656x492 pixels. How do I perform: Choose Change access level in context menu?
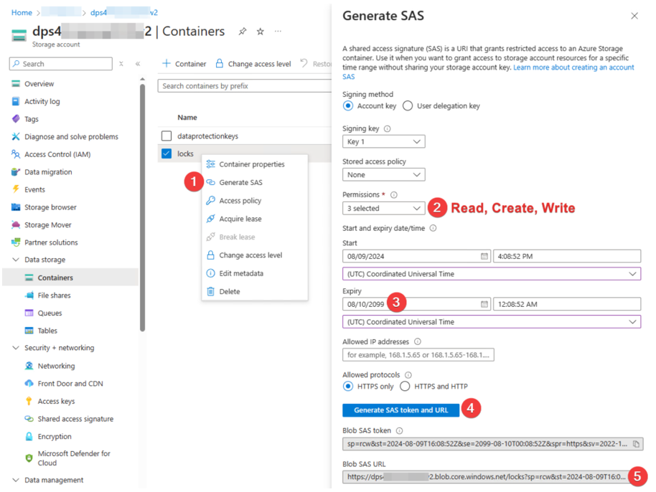coord(254,255)
